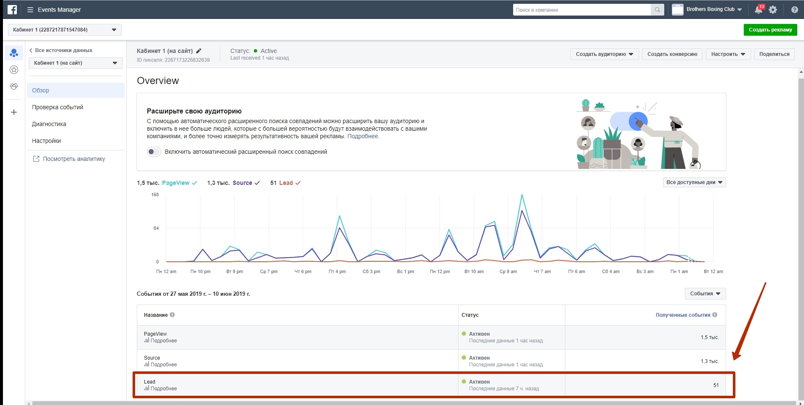804x405 pixels.
Task: Click the plus icon to add data source
Action: [14, 112]
